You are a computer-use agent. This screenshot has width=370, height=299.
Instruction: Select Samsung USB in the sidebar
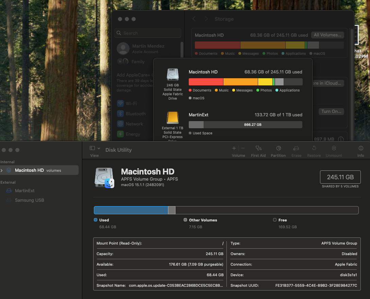[x=29, y=200]
